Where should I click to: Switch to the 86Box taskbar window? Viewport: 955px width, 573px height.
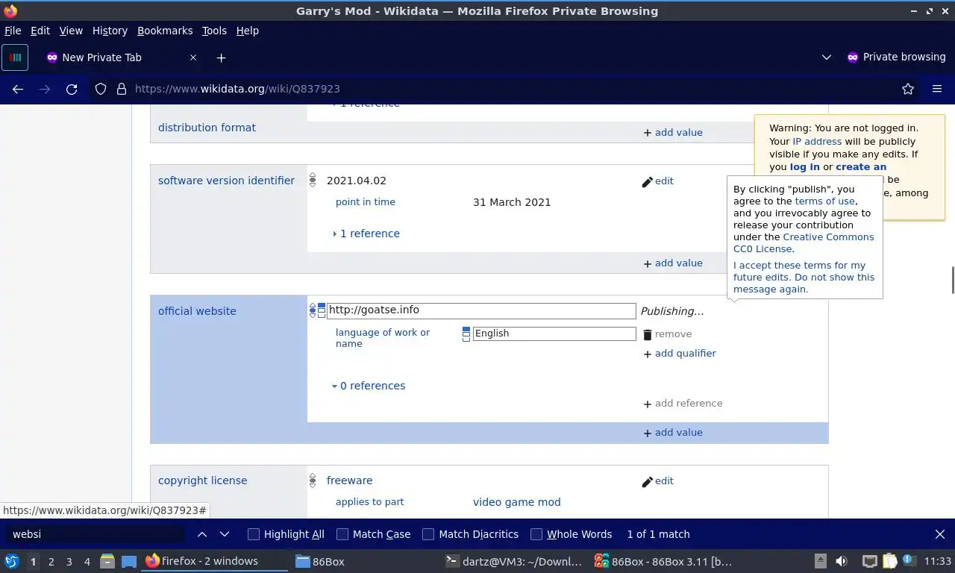[319, 562]
